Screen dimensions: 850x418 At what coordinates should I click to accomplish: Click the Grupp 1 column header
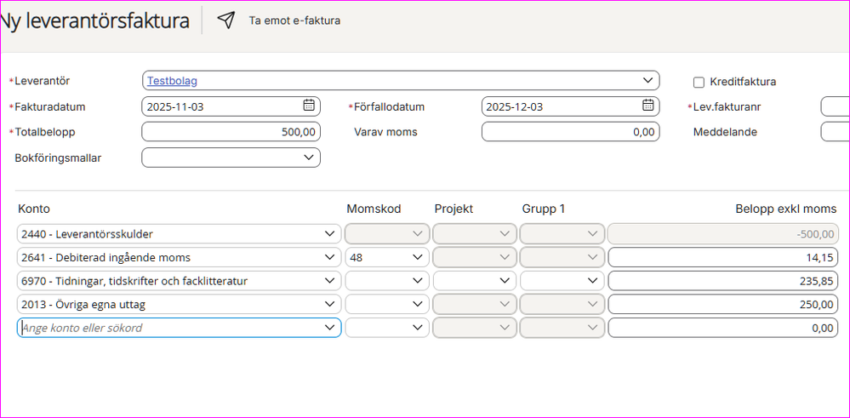(544, 209)
